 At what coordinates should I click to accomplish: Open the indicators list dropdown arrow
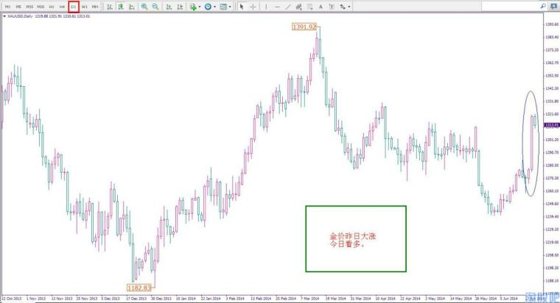pyautogui.click(x=199, y=7)
